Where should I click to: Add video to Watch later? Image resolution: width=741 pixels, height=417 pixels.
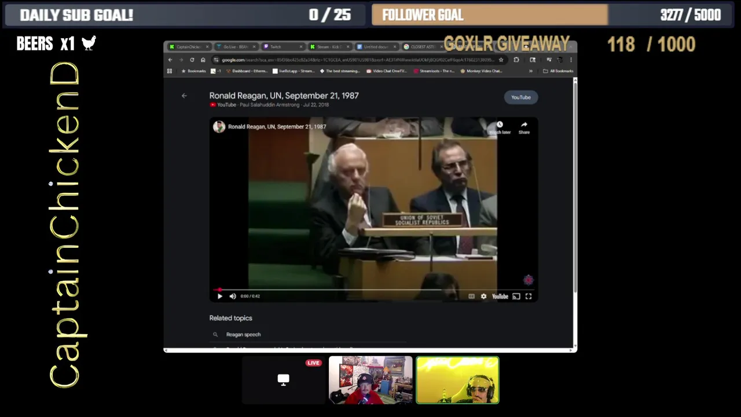pyautogui.click(x=500, y=127)
